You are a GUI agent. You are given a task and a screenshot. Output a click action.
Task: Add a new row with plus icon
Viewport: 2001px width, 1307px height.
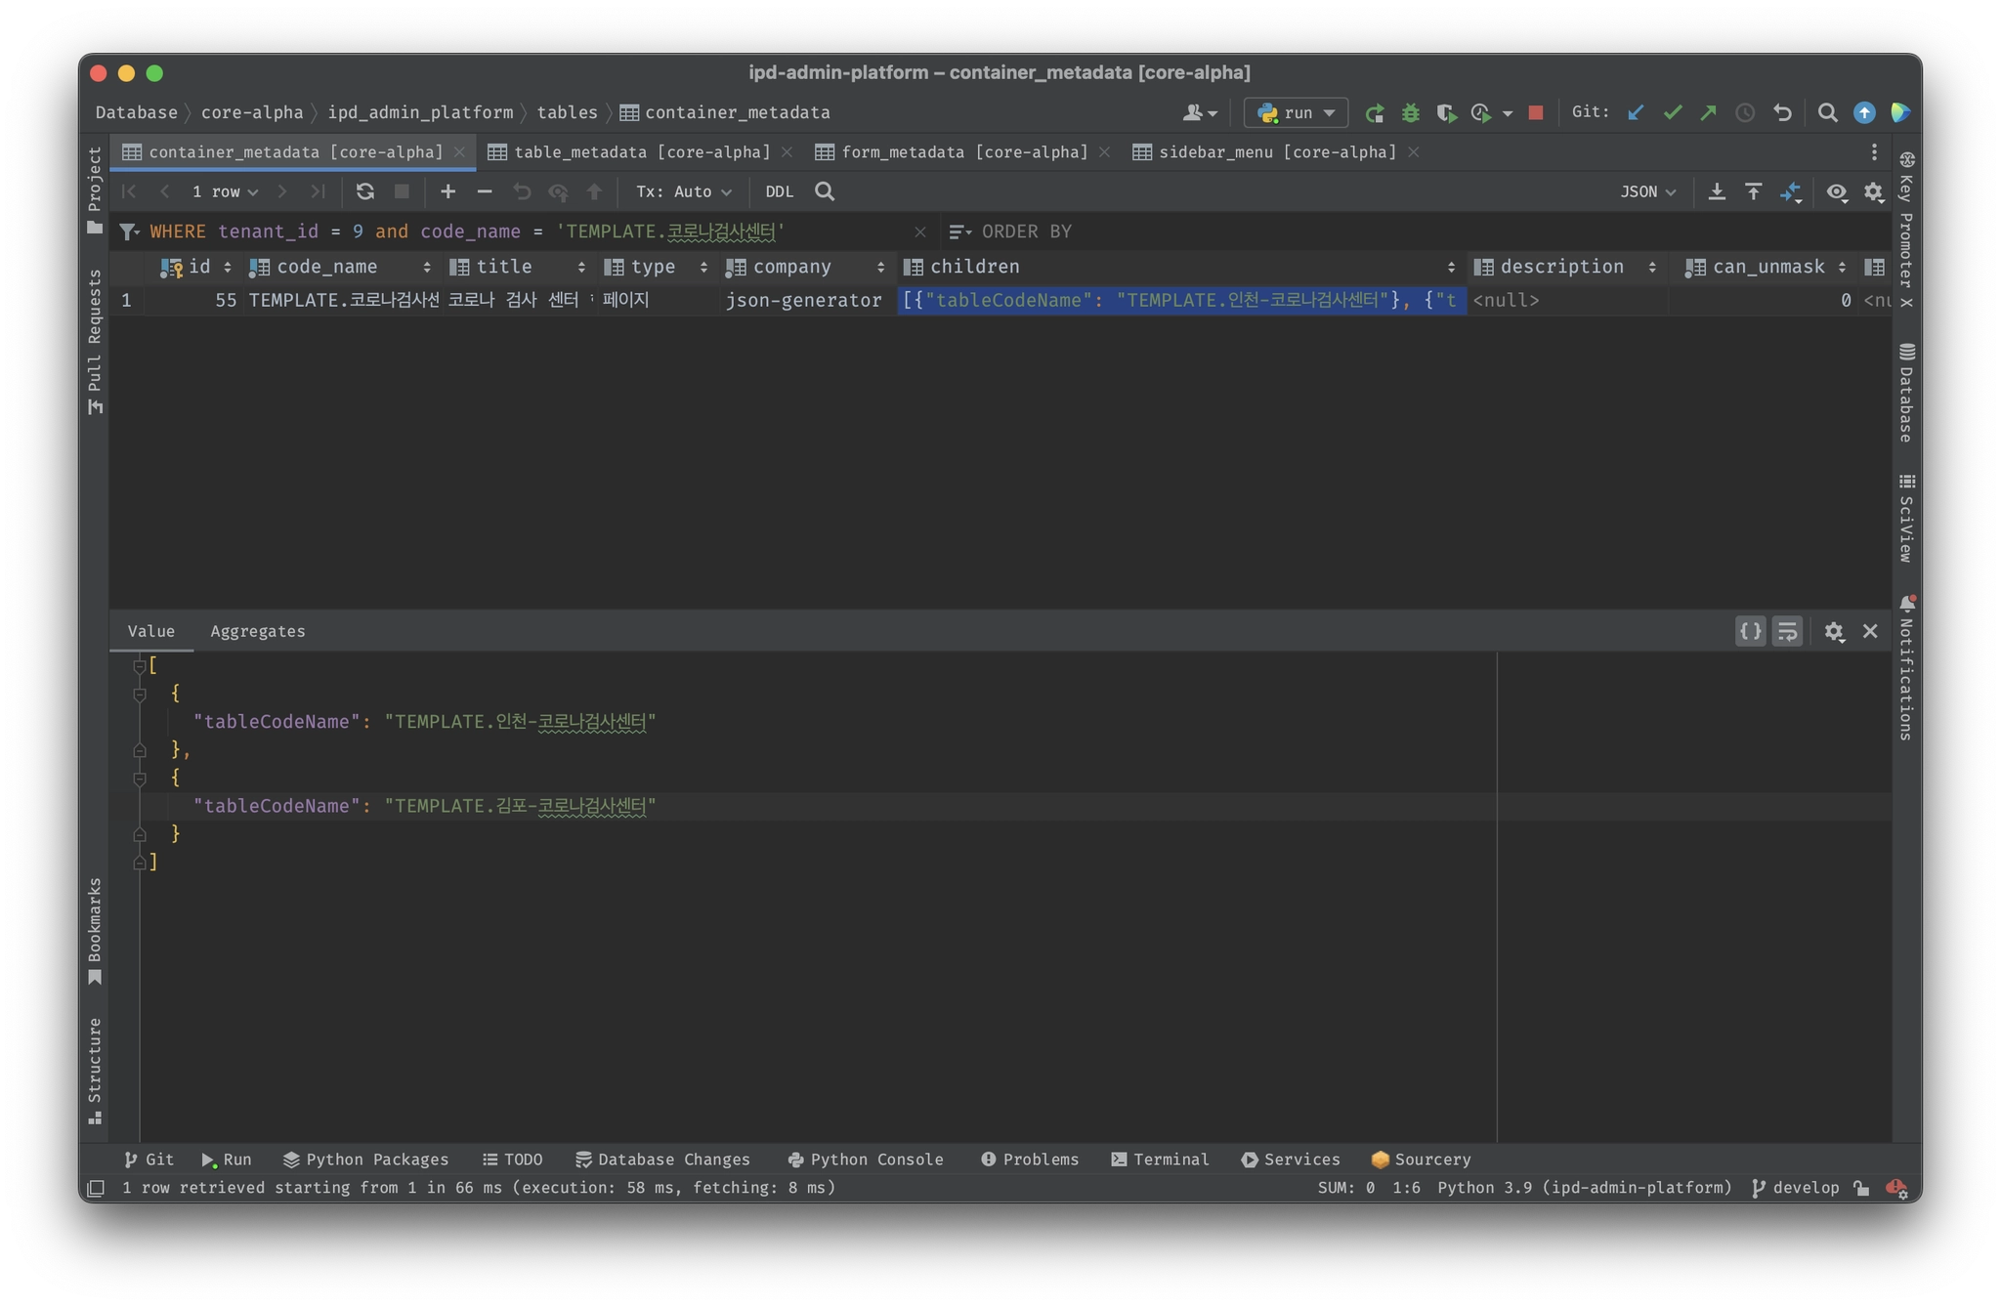[x=447, y=191]
